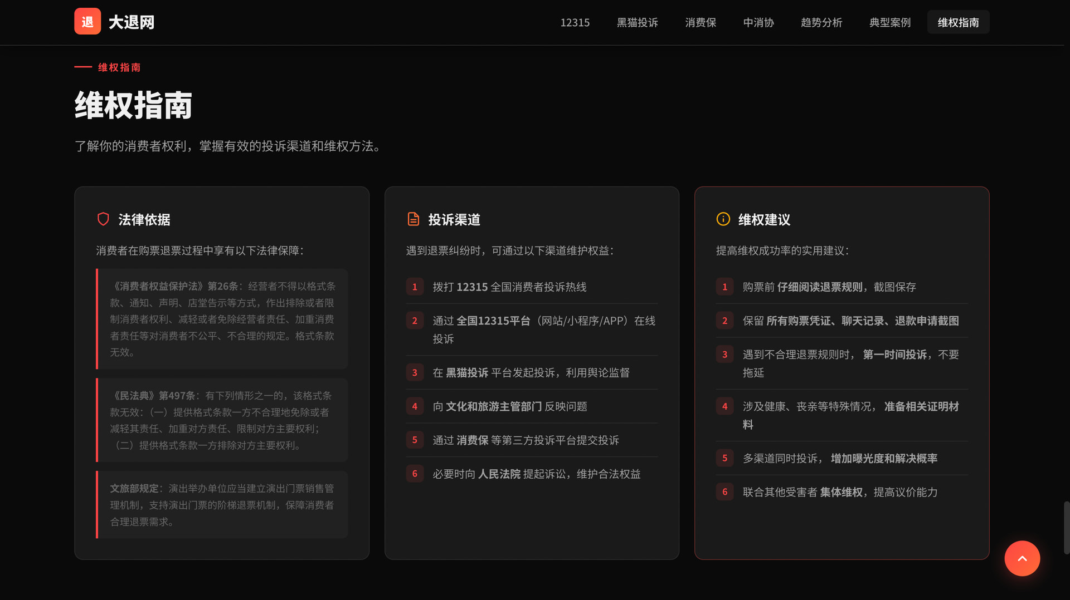Open the 12315 navigation tab
Viewport: 1070px width, 600px height.
(x=575, y=22)
